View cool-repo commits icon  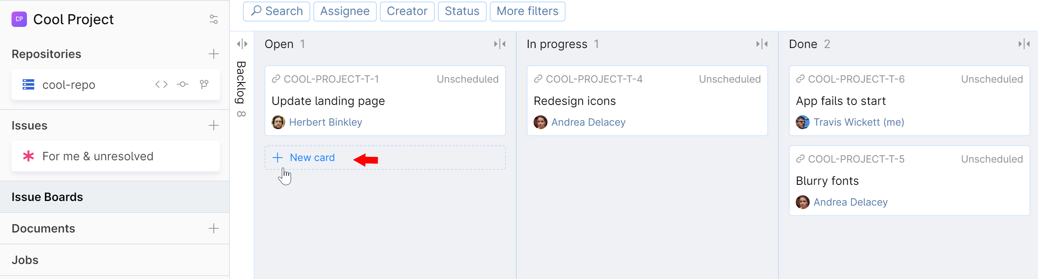pos(183,84)
